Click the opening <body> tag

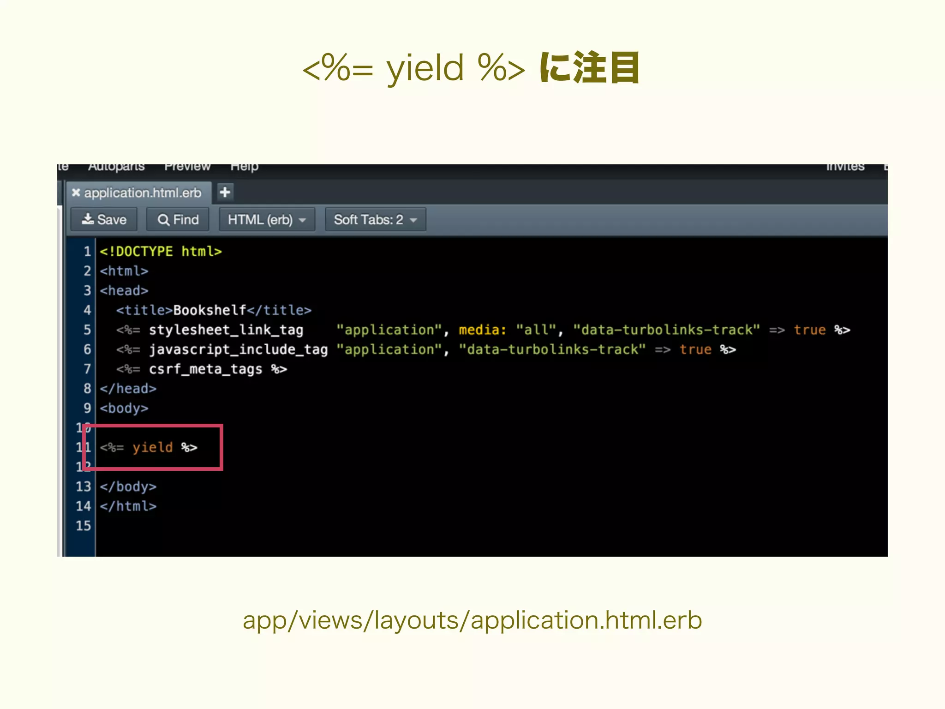click(124, 409)
